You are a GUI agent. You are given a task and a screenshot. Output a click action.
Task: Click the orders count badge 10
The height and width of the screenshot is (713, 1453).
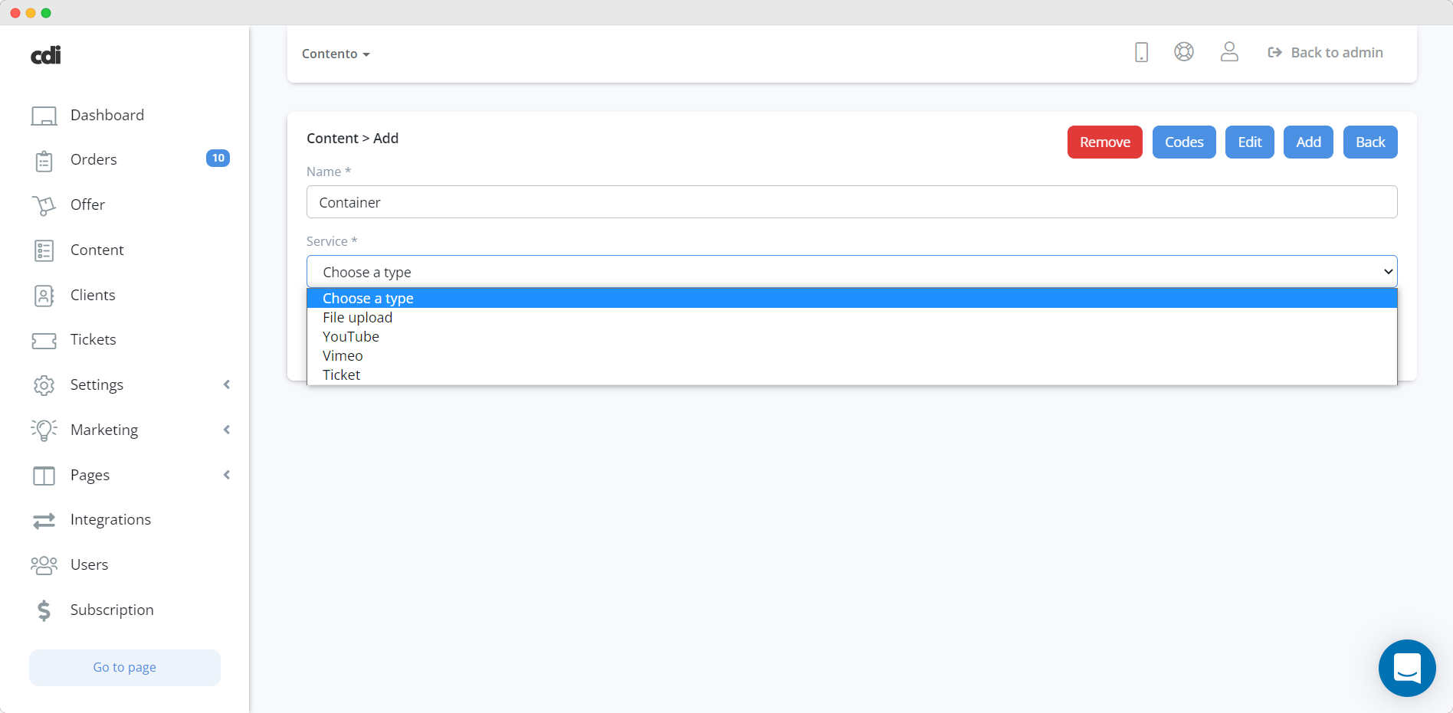pos(218,159)
